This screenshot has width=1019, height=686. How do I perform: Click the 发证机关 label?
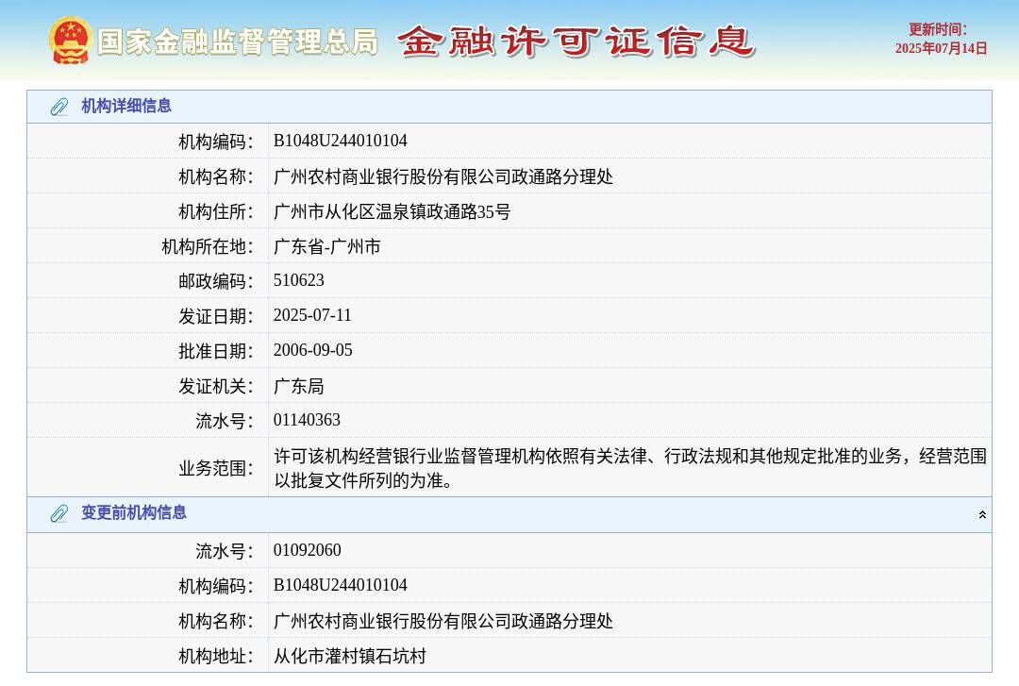(216, 387)
